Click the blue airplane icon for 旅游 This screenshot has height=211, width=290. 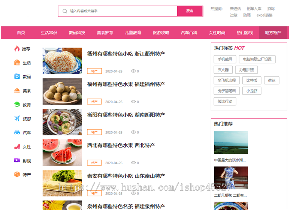(x=17, y=118)
